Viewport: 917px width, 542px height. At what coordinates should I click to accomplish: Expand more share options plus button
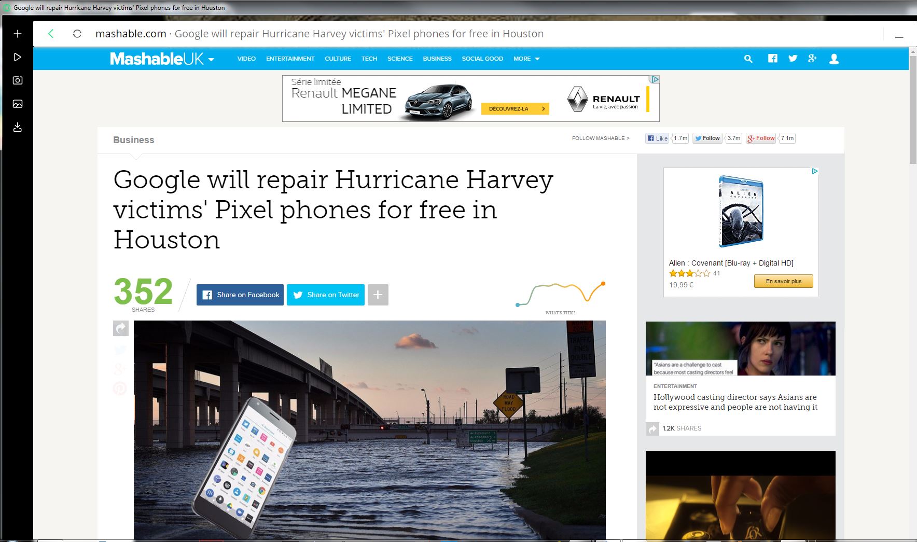click(378, 295)
